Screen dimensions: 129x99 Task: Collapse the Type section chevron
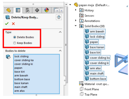click(x=60, y=32)
